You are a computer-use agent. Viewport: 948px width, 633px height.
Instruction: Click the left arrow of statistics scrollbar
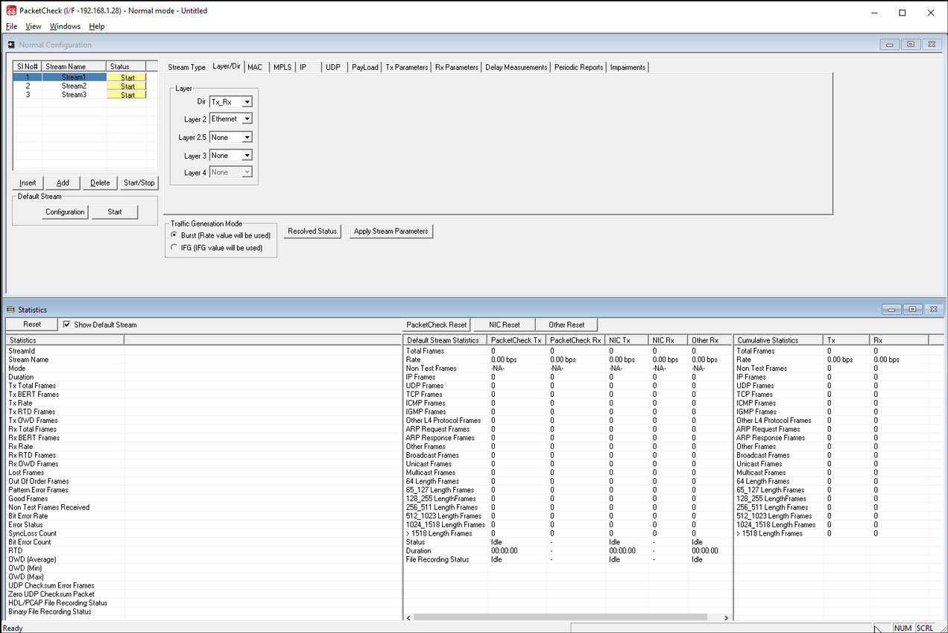click(408, 617)
